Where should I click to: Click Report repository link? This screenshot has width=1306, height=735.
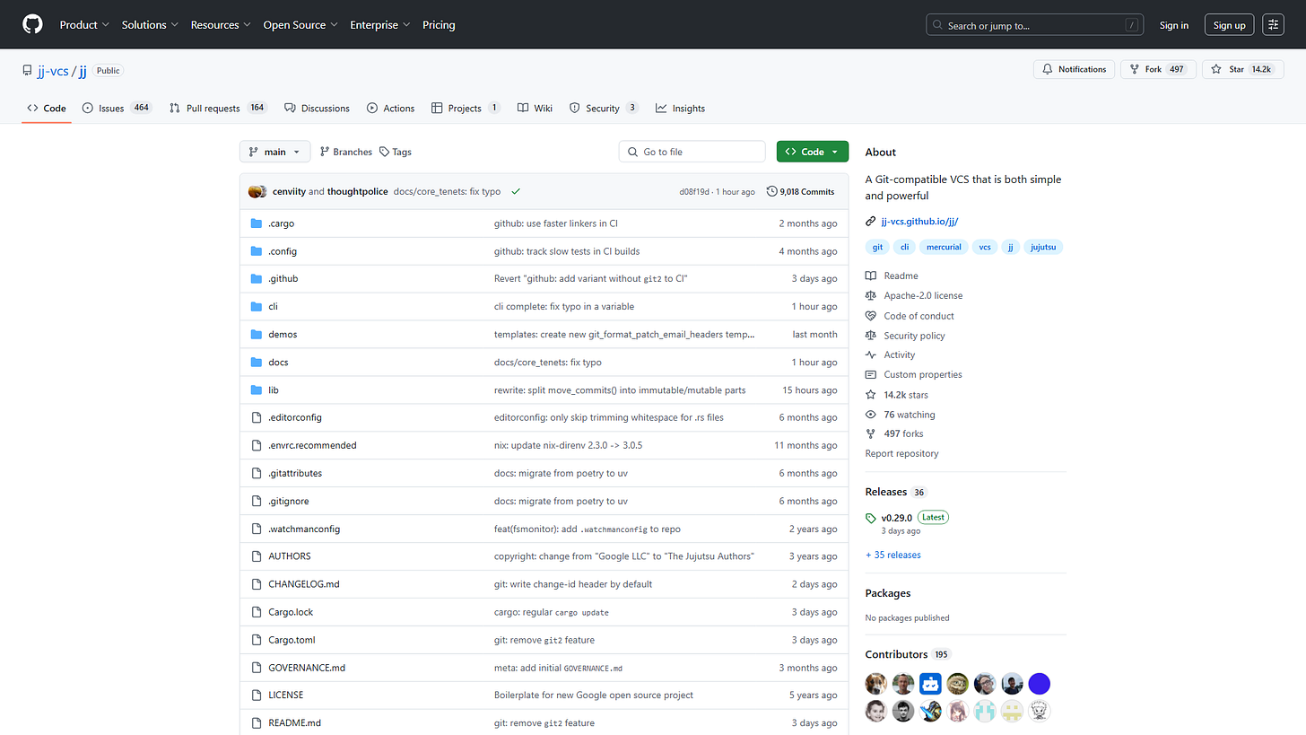901,453
